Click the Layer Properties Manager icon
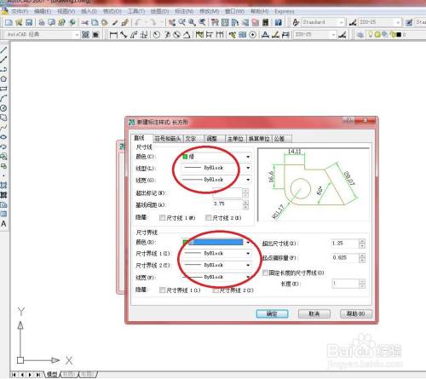The width and height of the screenshot is (426, 379). [x=360, y=35]
